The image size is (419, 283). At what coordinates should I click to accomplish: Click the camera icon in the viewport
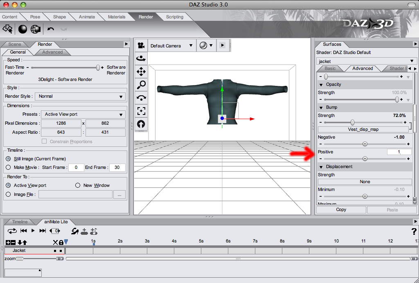[141, 46]
